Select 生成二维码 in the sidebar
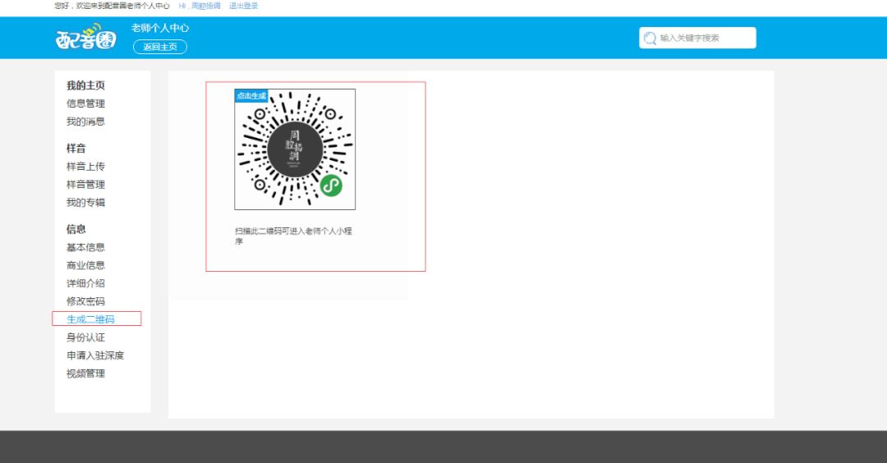Viewport: 887px width, 463px height. coord(90,319)
